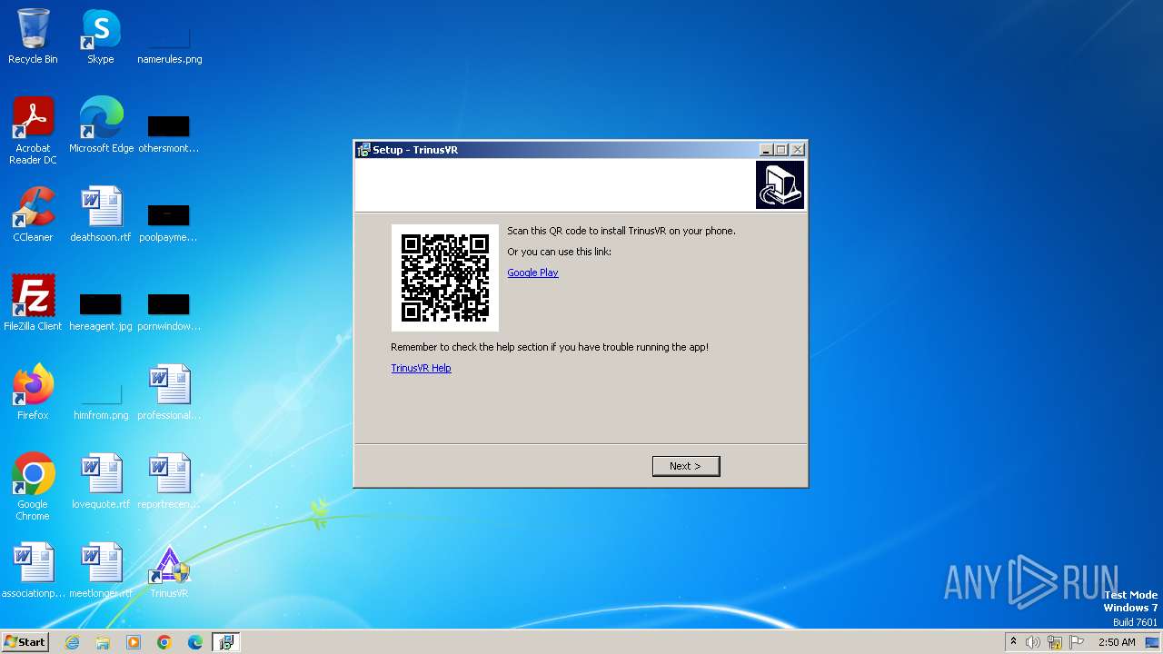Select the reportrecen... document icon
Image resolution: width=1163 pixels, height=654 pixels.
tap(169, 481)
